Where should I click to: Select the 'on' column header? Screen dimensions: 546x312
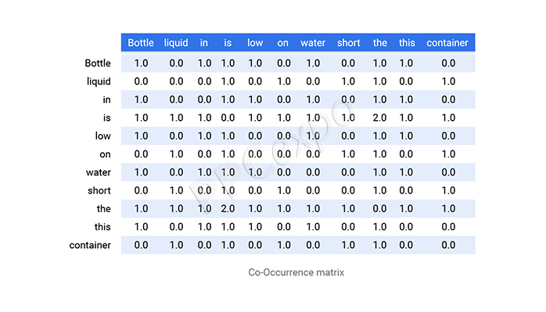pyautogui.click(x=283, y=43)
